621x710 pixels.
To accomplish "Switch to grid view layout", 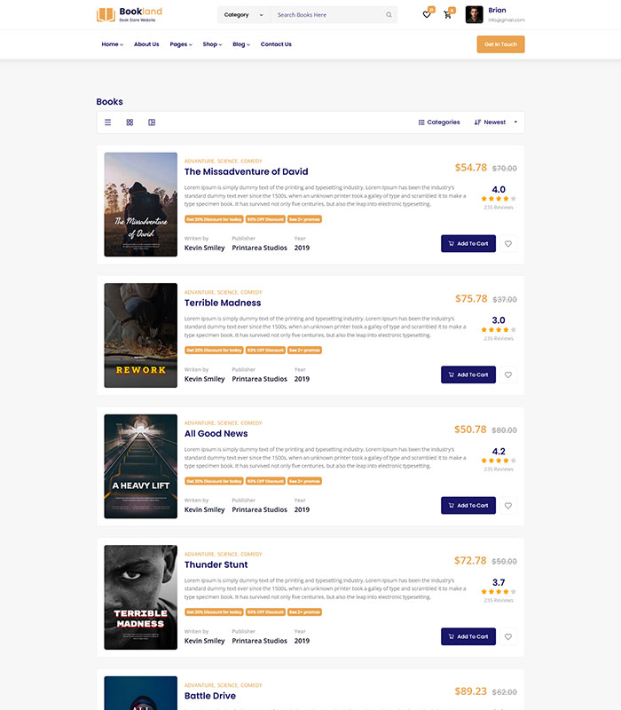I will pyautogui.click(x=130, y=122).
